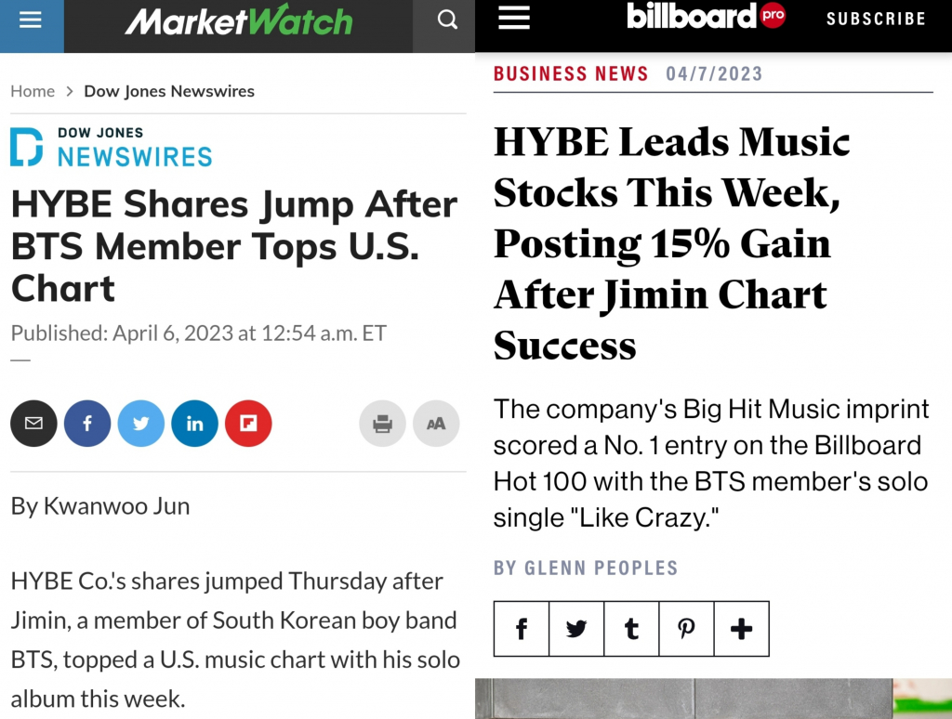Share MarketWatch article on Flipboard

tap(248, 424)
